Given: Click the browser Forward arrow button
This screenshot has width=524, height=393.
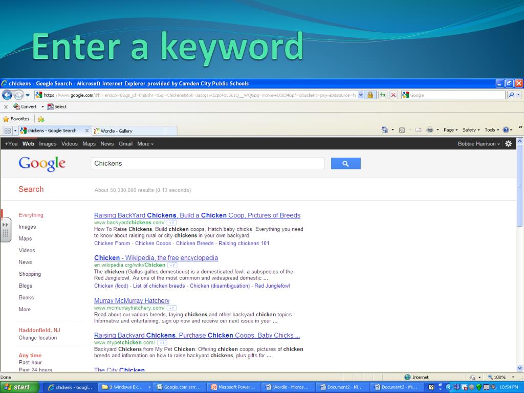Looking at the screenshot, I should coord(18,95).
